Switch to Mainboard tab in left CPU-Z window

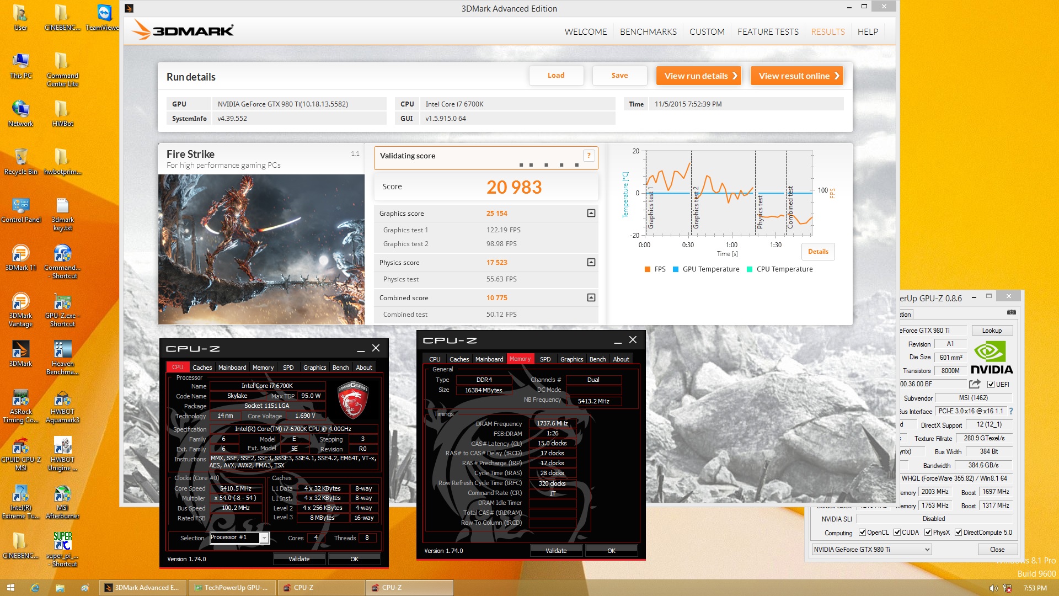coord(232,367)
